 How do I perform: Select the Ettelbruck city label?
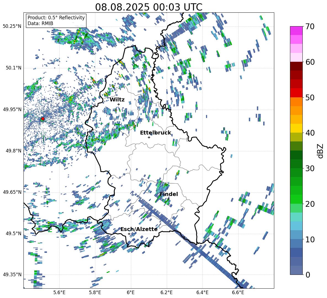click(155, 133)
